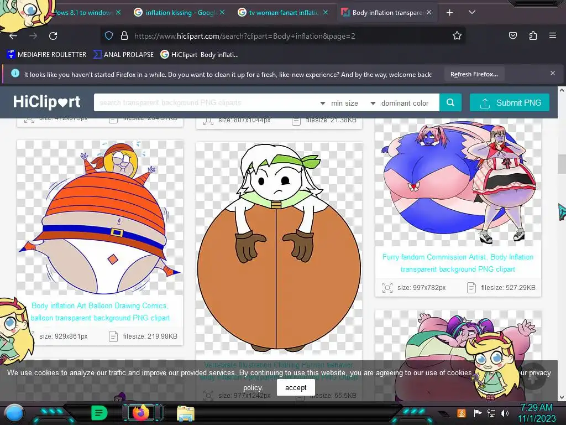Screen dimensions: 566x425
Task: Run search with the magnifier button
Action: (x=450, y=102)
